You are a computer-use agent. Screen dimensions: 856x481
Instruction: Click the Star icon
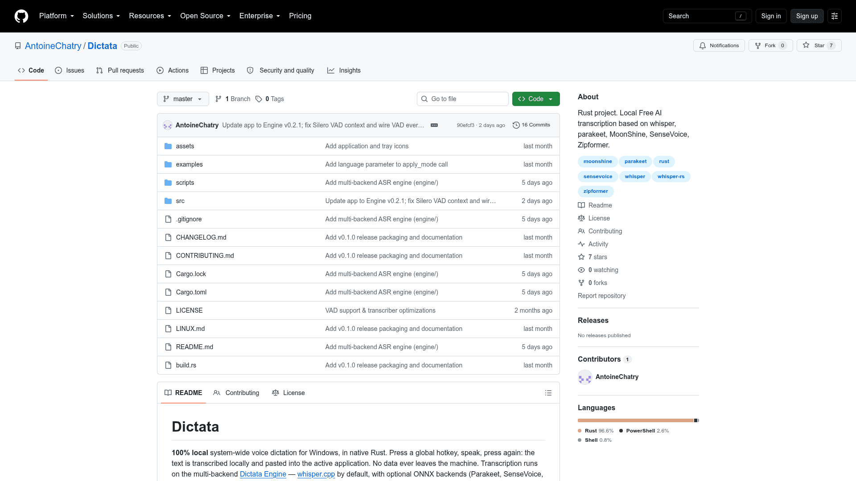(x=806, y=45)
